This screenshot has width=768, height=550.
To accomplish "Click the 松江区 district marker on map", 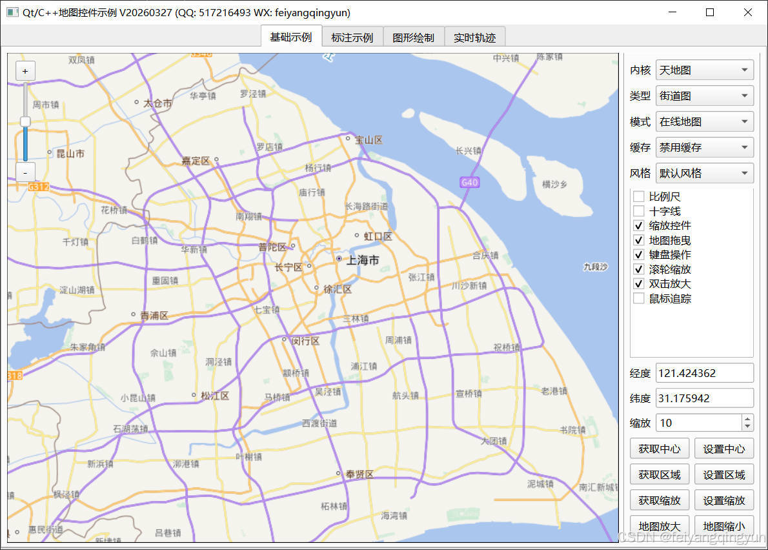I will point(194,394).
